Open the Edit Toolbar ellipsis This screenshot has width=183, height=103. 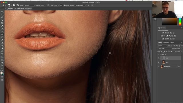click(2, 68)
